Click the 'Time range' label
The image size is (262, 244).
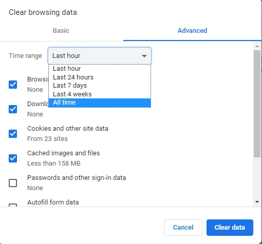pos(25,56)
